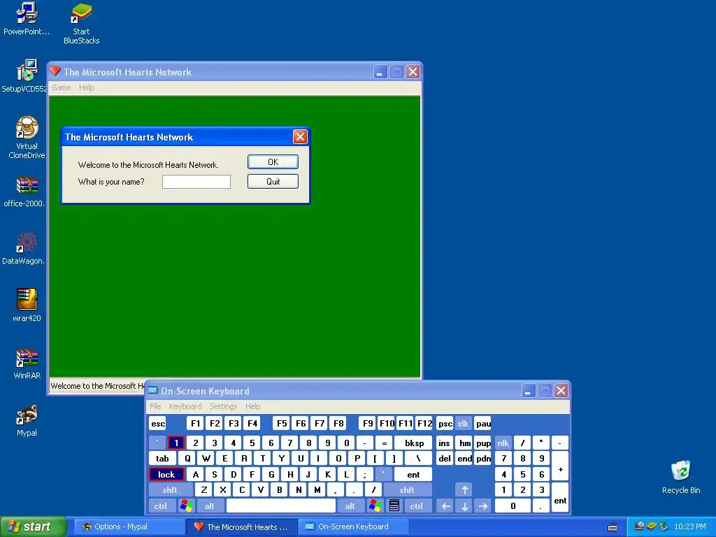Toggle the right alt key

pos(350,506)
